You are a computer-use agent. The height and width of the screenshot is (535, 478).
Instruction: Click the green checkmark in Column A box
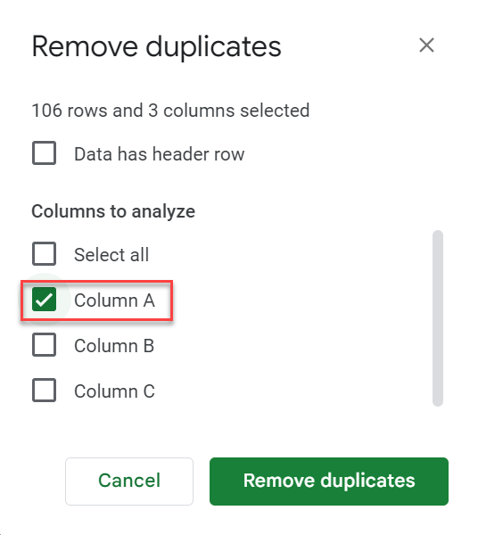[x=44, y=300]
